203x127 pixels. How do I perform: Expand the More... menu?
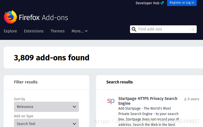(x=80, y=31)
